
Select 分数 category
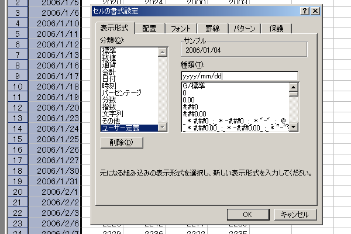pyautogui.click(x=130, y=99)
